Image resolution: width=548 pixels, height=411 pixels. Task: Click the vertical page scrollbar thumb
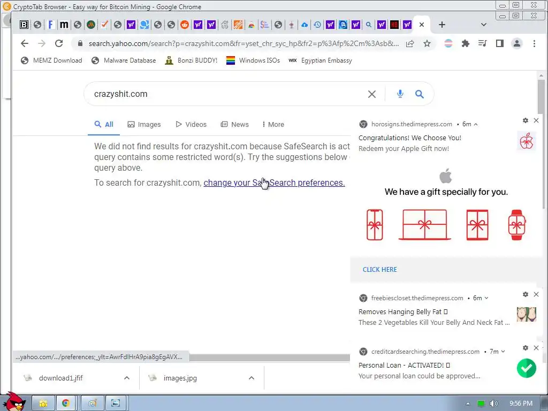[x=541, y=97]
